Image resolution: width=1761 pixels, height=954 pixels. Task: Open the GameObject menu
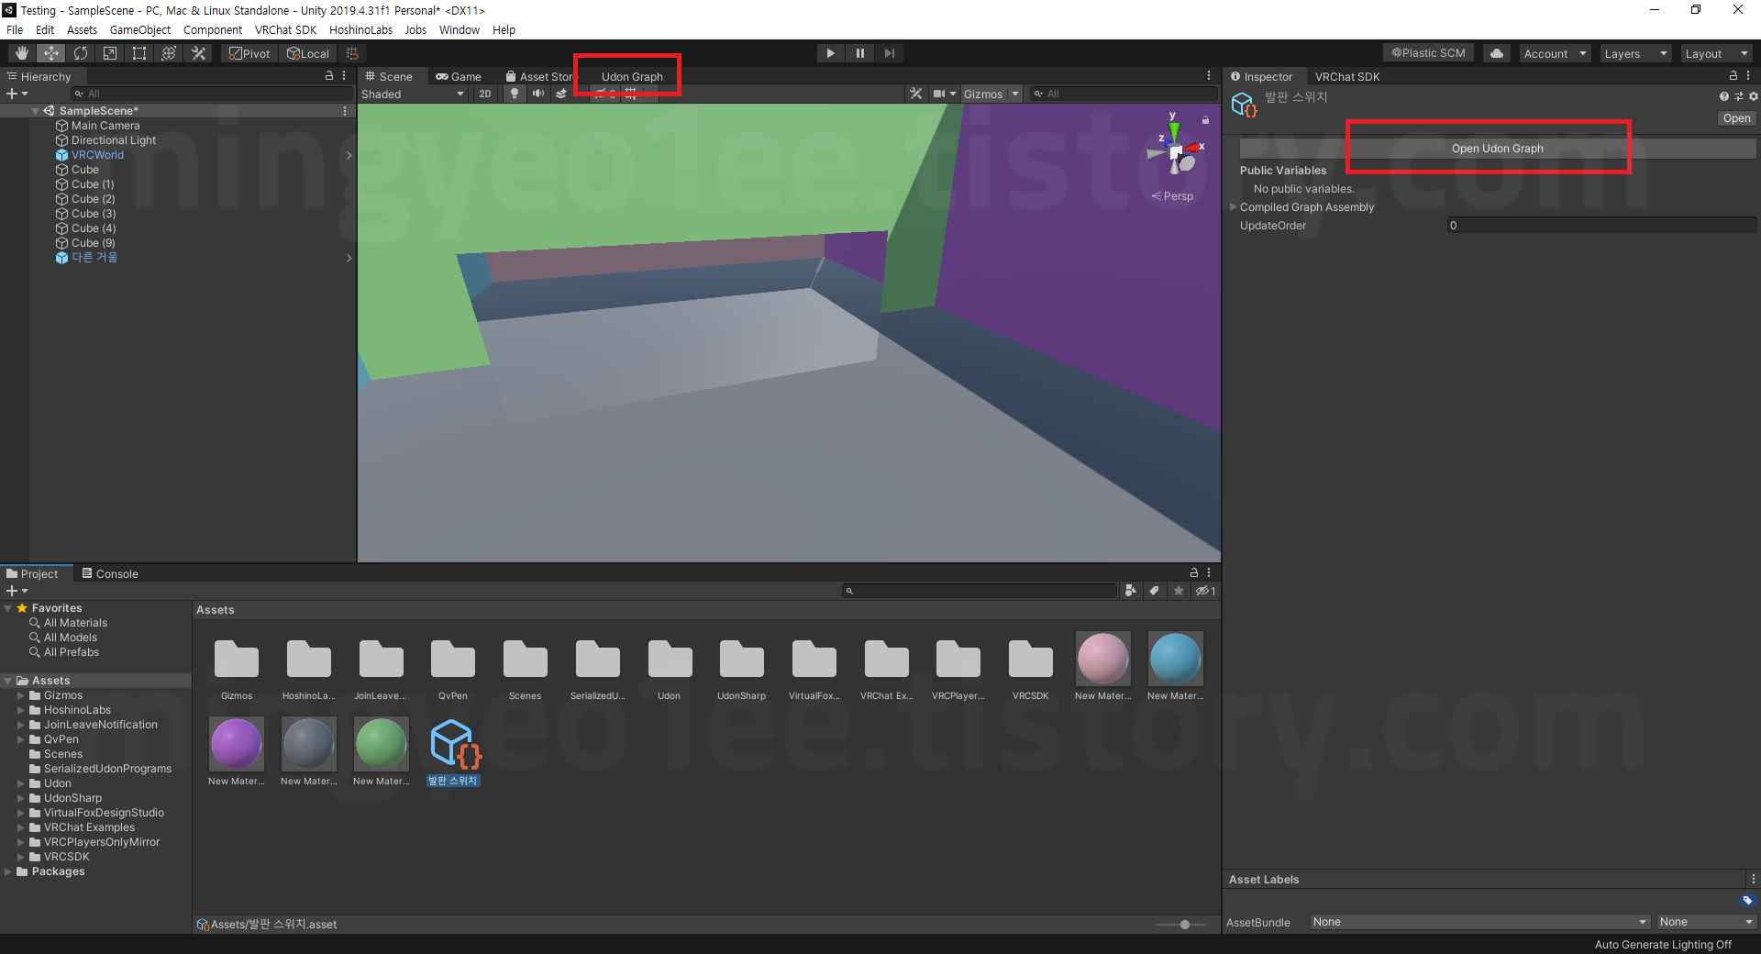point(140,29)
